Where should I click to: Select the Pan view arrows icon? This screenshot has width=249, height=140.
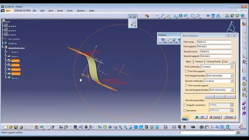(110, 127)
